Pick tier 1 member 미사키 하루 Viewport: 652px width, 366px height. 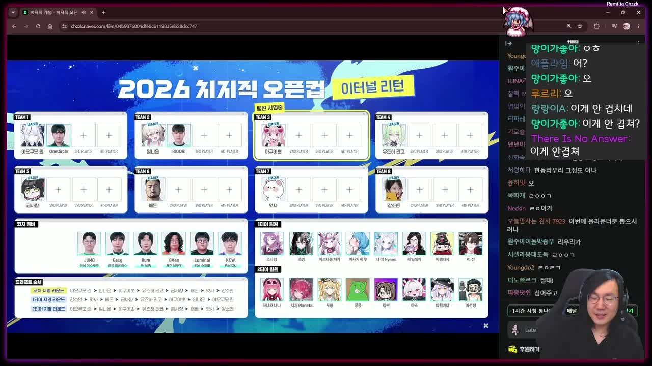[358, 243]
